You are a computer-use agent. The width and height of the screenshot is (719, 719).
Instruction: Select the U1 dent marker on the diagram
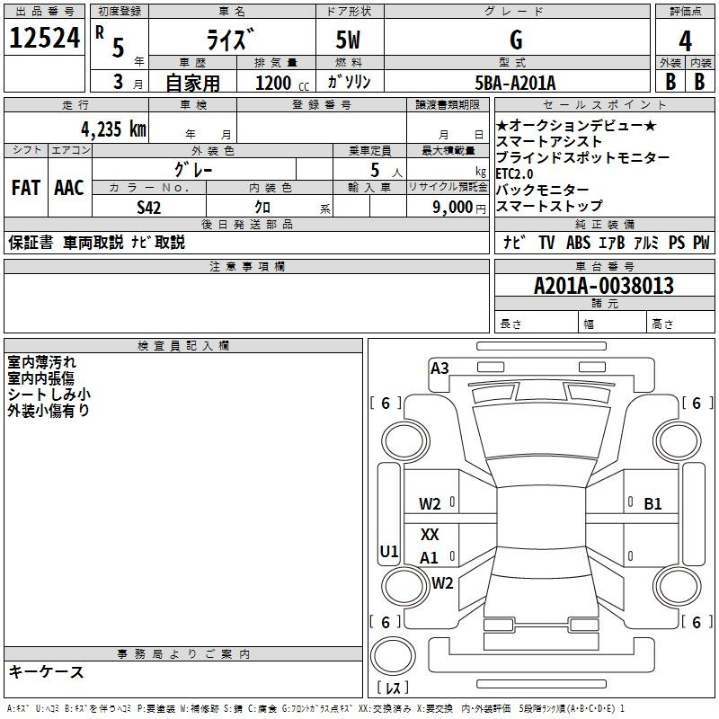(388, 552)
